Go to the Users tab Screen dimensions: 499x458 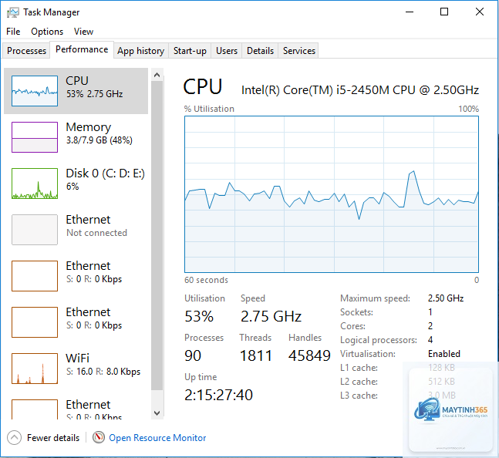tap(227, 51)
